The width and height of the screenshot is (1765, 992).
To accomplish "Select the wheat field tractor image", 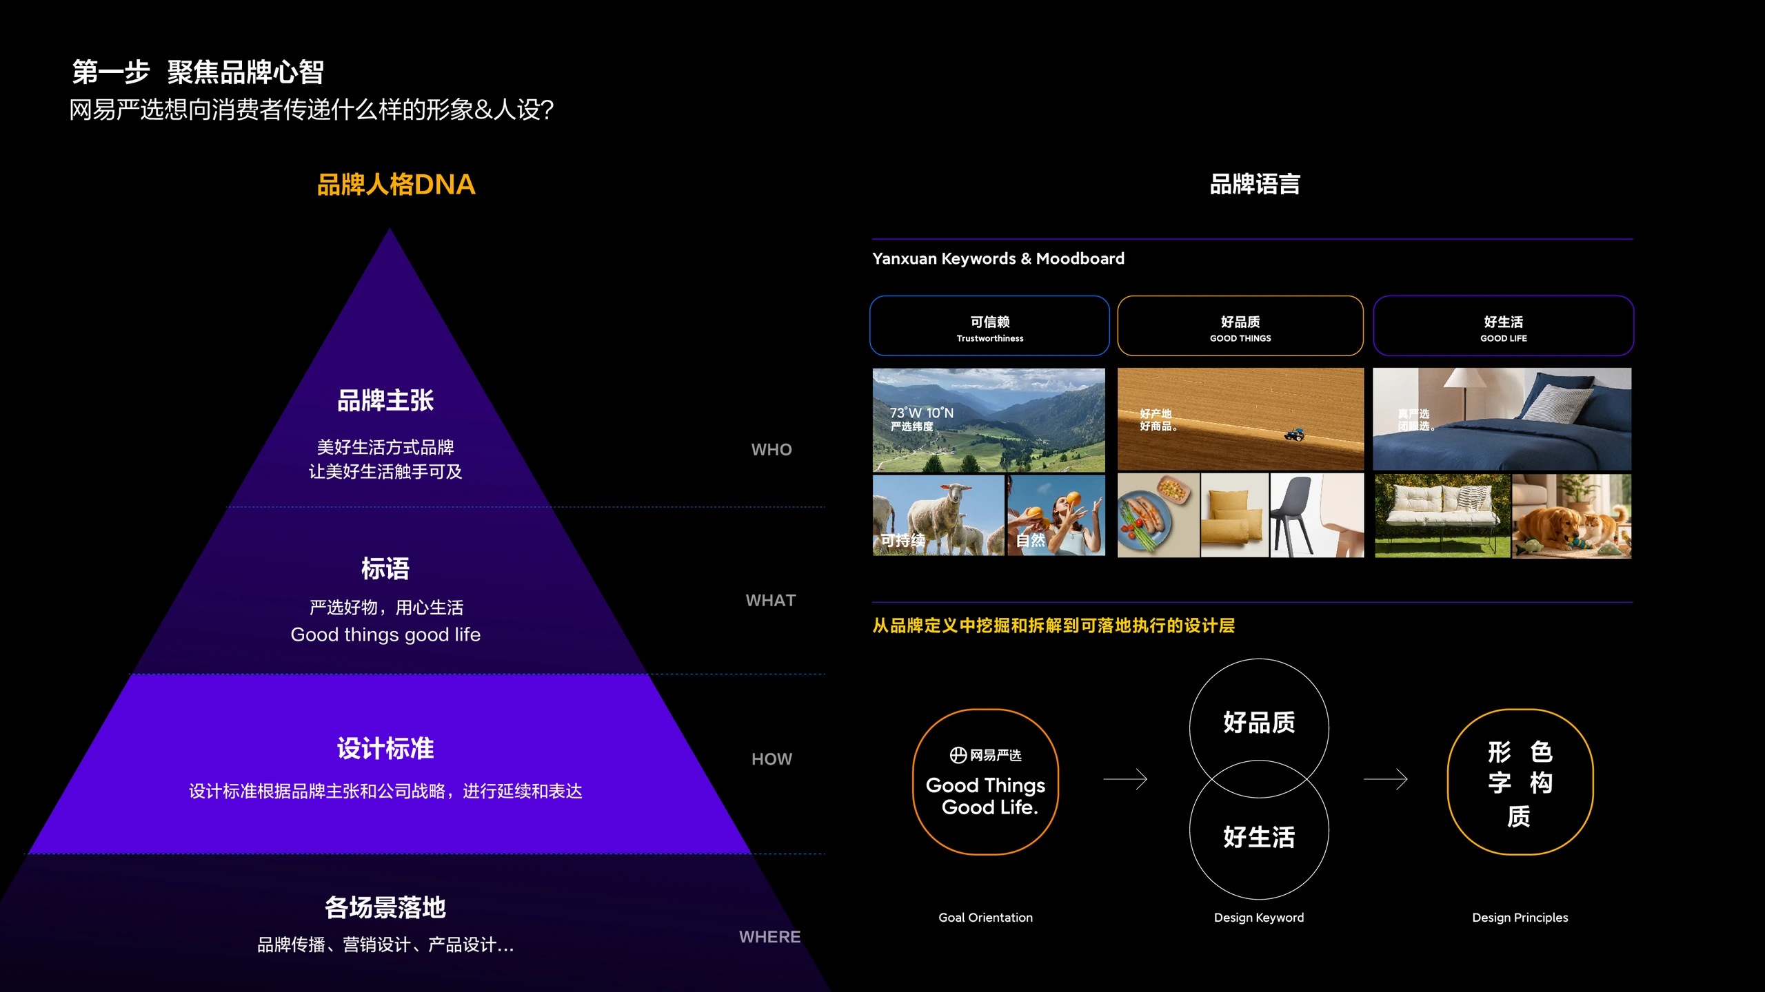I will pos(1240,419).
